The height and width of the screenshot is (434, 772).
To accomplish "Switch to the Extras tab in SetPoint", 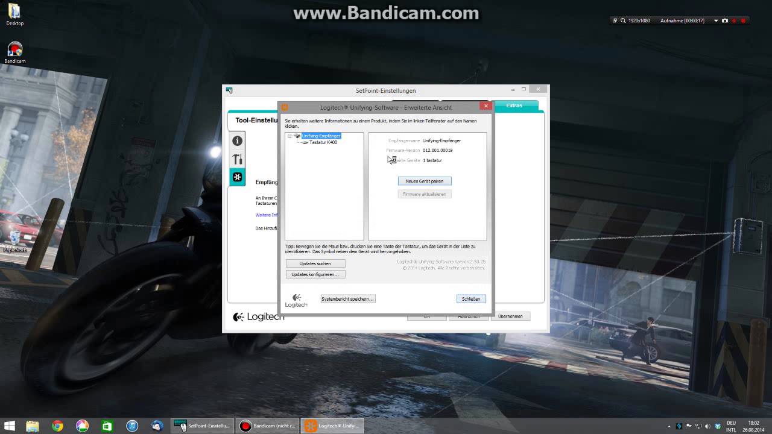I will click(x=514, y=105).
